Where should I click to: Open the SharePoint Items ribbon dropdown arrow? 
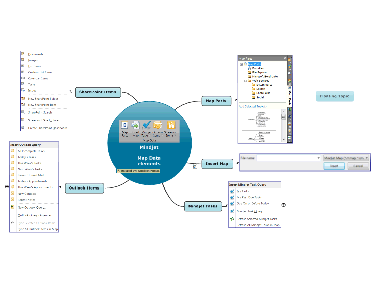(175, 135)
